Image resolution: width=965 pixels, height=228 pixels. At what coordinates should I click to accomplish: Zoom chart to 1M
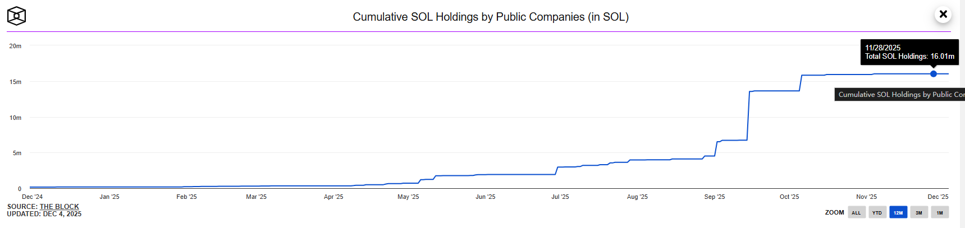tap(940, 212)
